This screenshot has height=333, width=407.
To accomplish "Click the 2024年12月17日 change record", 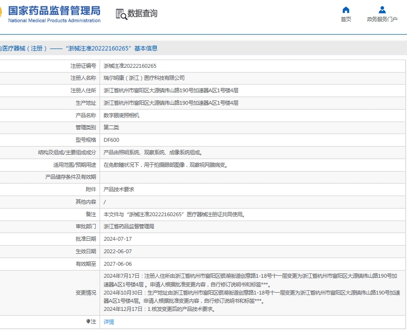I will [160, 309].
